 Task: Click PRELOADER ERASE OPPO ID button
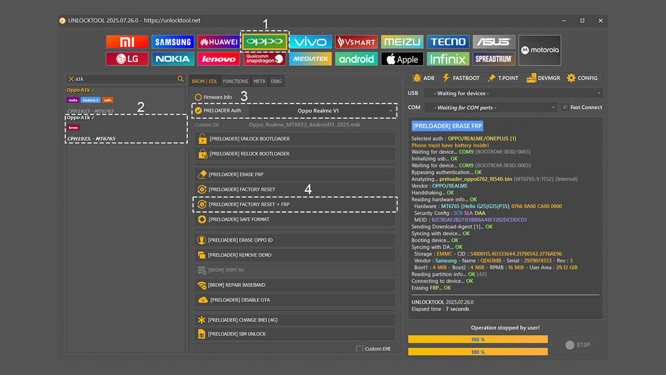coord(294,240)
